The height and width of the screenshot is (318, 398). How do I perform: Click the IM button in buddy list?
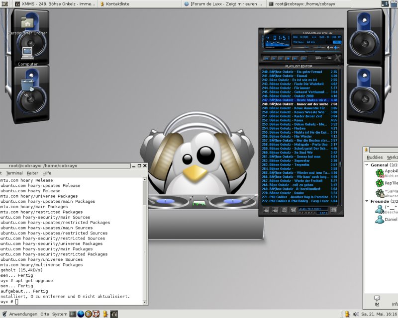coord(377,301)
